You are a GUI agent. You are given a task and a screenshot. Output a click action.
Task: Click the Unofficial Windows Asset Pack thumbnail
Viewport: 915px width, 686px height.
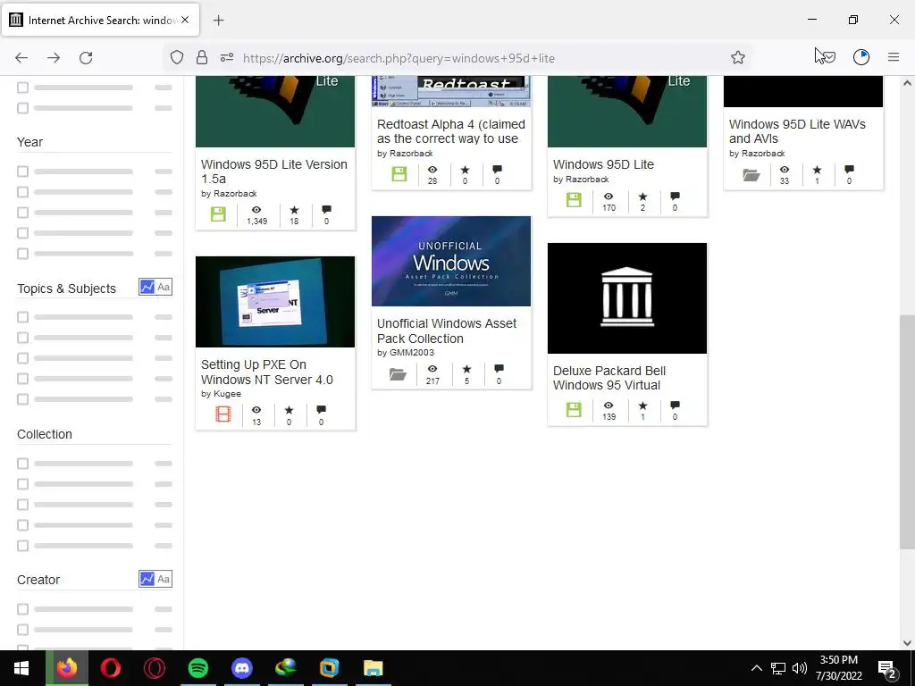(451, 261)
